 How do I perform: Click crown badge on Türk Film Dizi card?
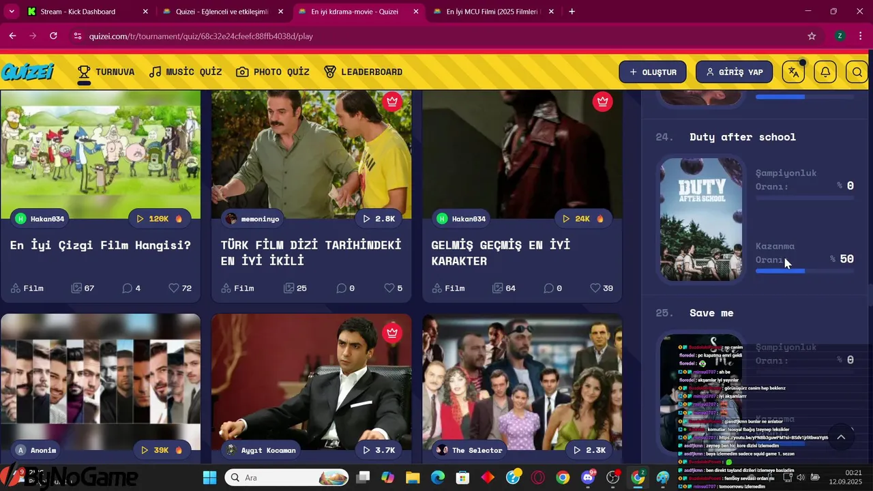pyautogui.click(x=391, y=102)
